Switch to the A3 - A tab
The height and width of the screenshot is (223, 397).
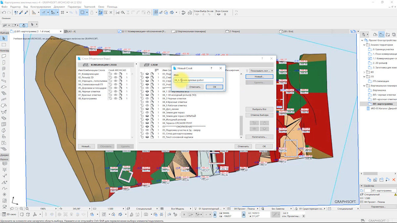coord(71,31)
